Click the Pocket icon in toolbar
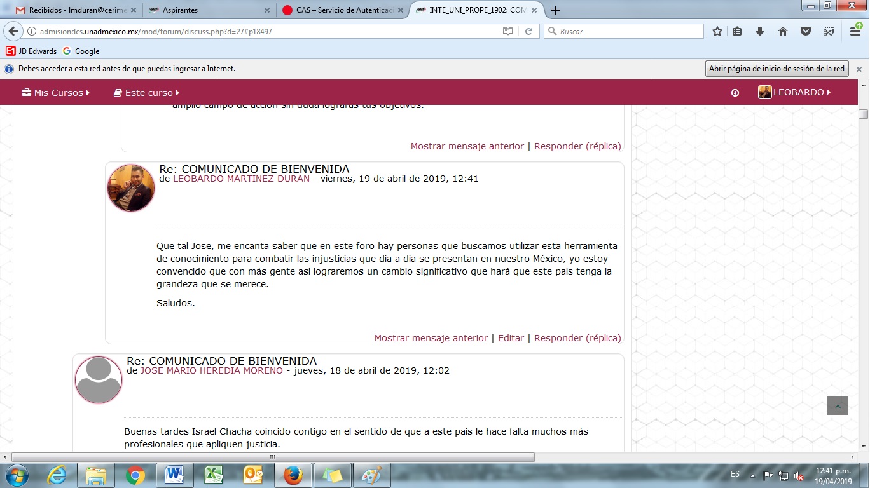 point(806,31)
